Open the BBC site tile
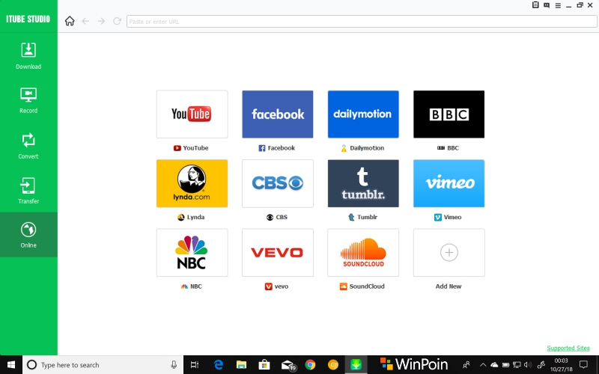599x374 pixels. 449,114
